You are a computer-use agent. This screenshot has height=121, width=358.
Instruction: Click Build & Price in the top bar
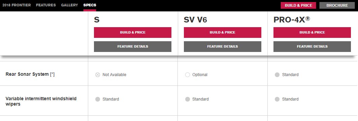298,5
